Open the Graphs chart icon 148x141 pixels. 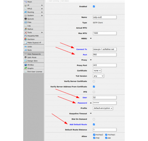click(x=26, y=68)
